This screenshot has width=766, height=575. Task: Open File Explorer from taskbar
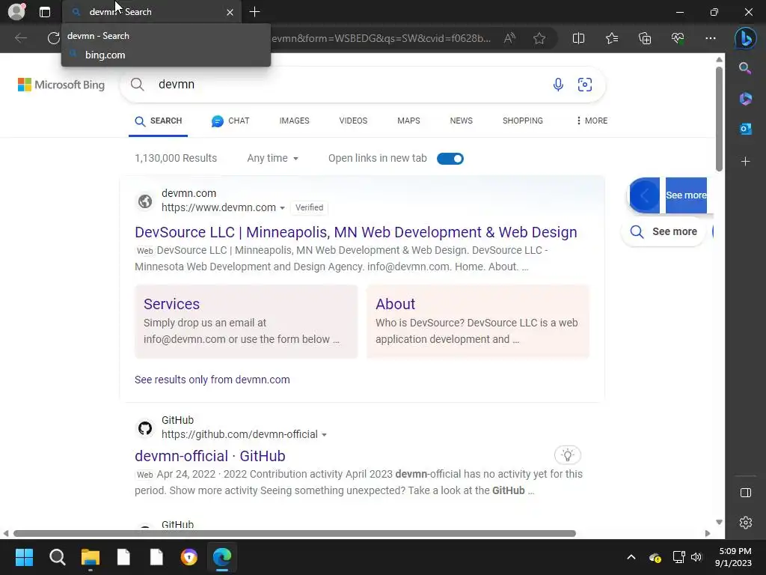91,557
